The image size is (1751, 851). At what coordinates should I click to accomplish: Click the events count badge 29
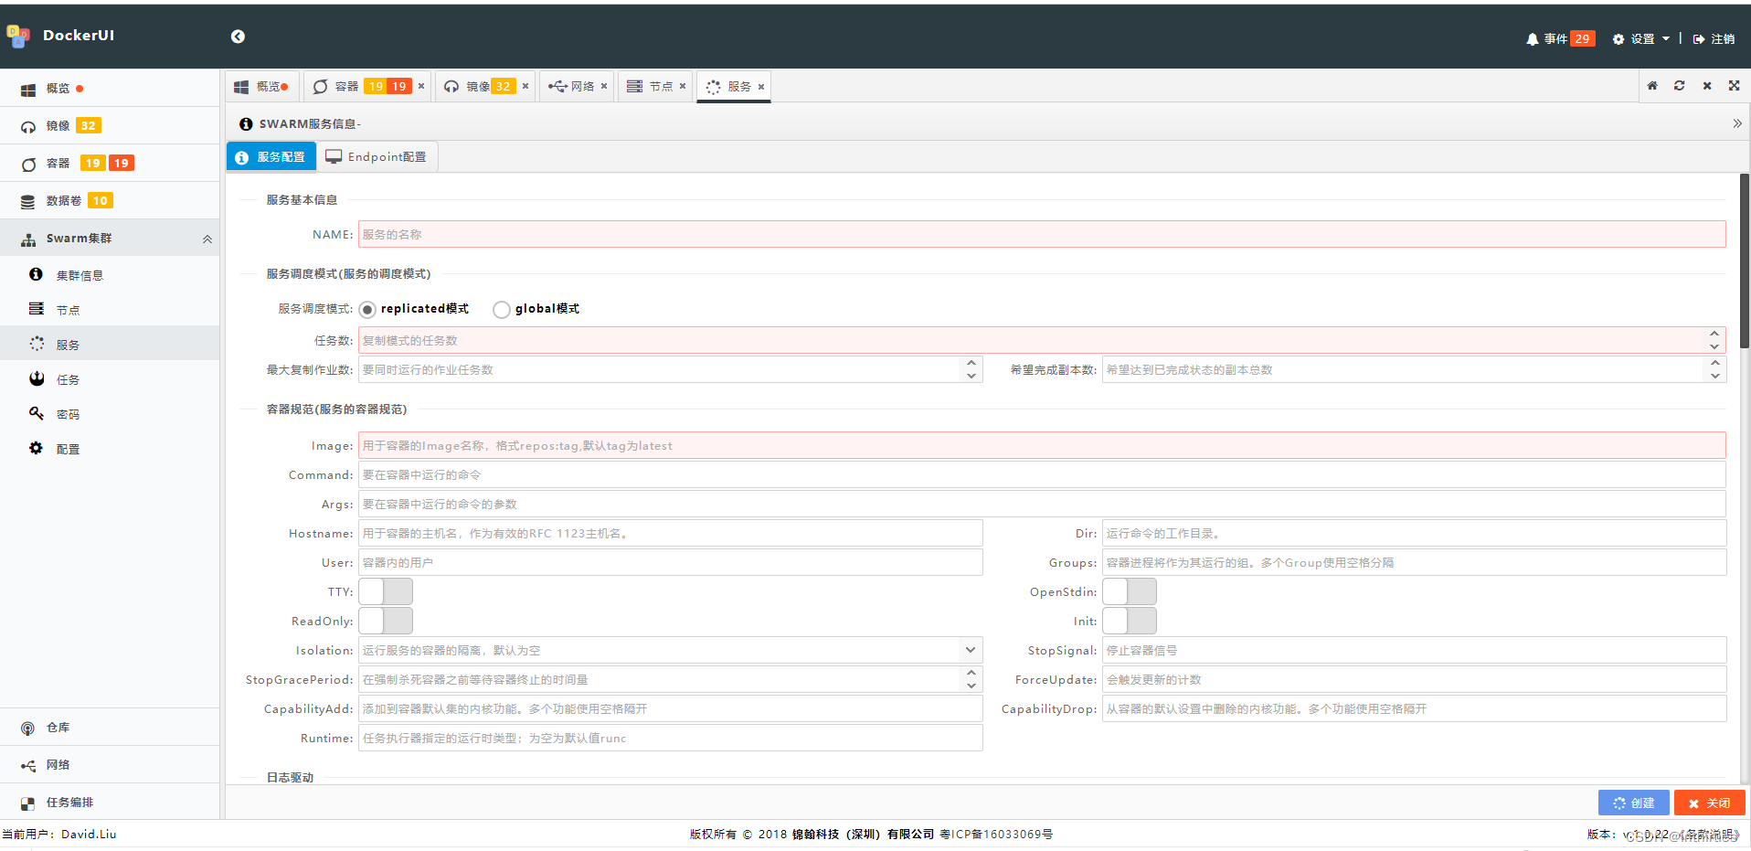(x=1583, y=39)
